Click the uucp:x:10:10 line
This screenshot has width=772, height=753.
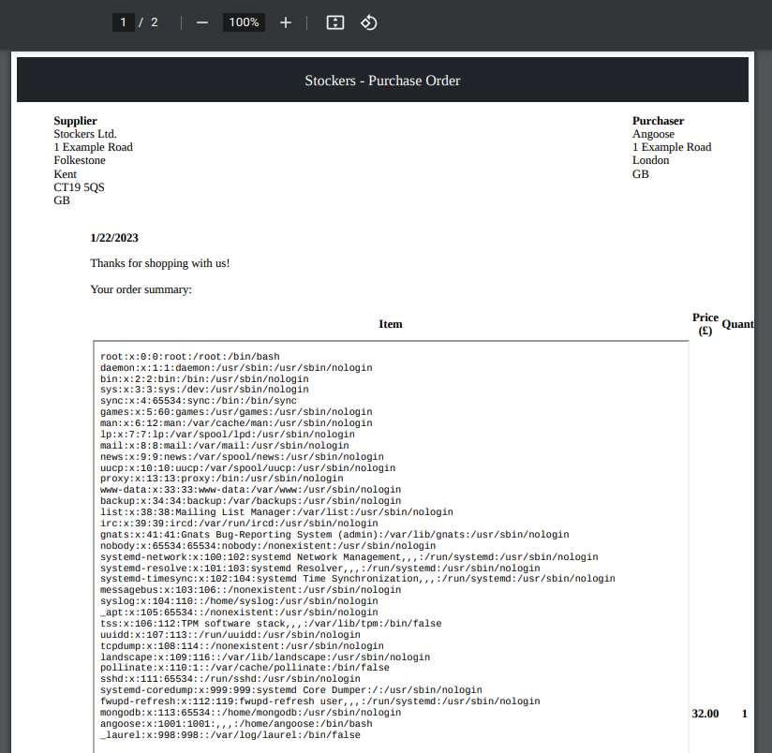pos(247,468)
